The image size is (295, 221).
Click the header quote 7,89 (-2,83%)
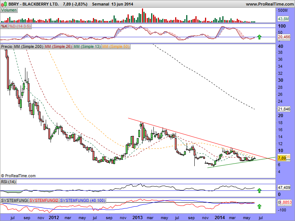[75, 4]
